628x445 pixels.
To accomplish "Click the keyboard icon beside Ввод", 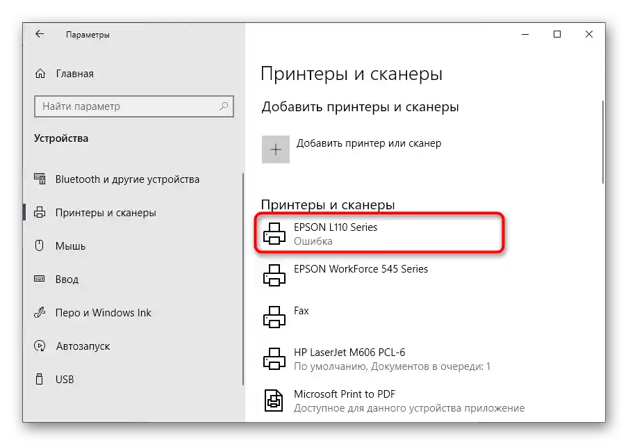I will pyautogui.click(x=39, y=279).
